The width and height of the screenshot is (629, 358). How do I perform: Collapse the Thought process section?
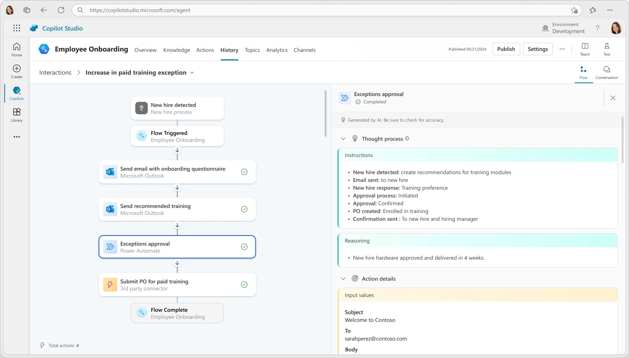click(x=343, y=139)
